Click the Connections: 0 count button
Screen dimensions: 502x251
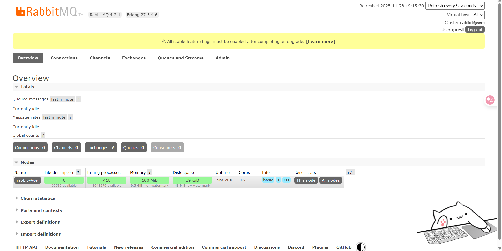(30, 147)
